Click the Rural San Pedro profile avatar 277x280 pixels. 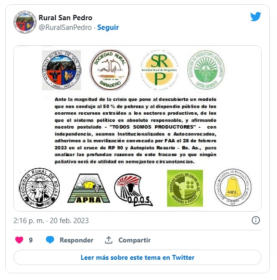pos(25,22)
